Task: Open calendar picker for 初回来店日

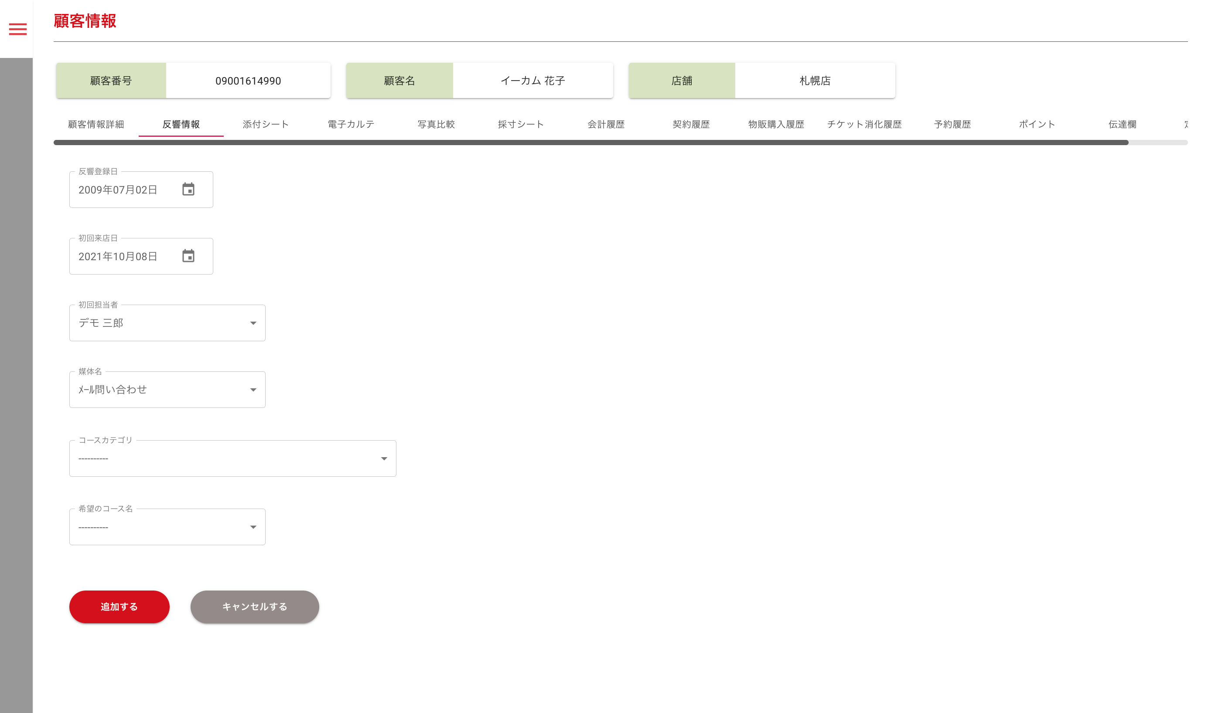Action: [188, 256]
